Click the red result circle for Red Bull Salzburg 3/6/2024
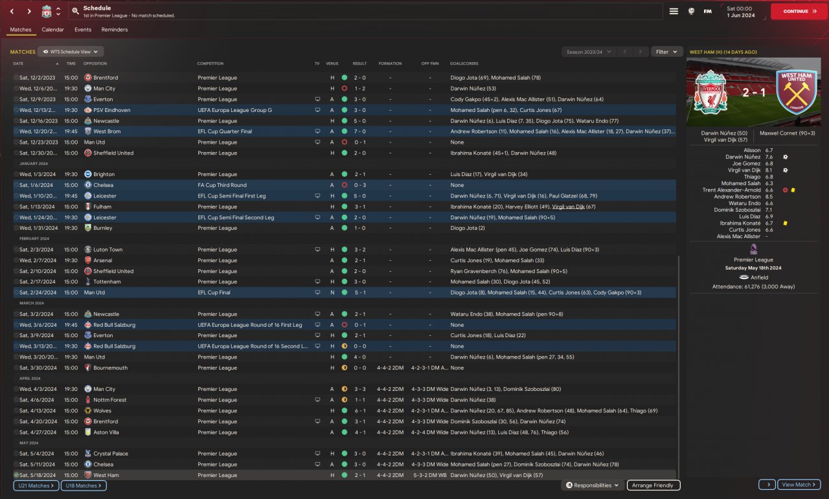 [344, 325]
